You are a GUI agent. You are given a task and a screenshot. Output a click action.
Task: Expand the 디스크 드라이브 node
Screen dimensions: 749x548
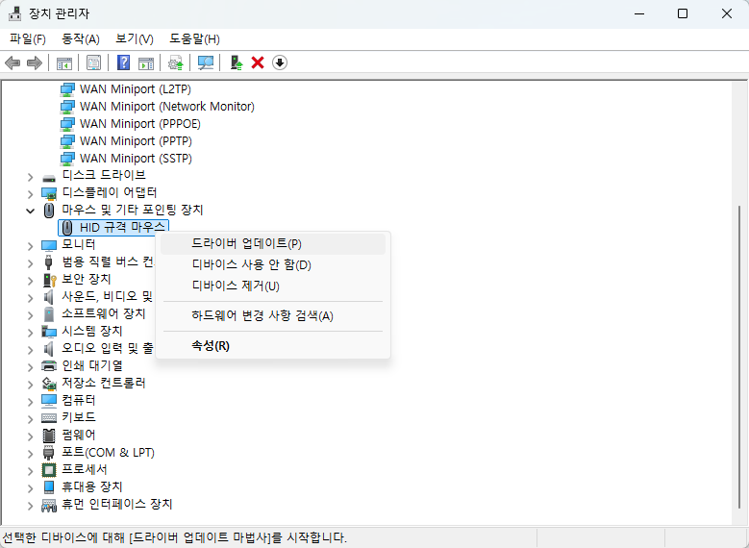(x=30, y=177)
